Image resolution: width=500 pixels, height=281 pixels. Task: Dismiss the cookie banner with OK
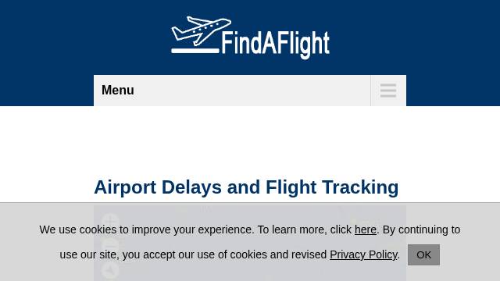423,255
